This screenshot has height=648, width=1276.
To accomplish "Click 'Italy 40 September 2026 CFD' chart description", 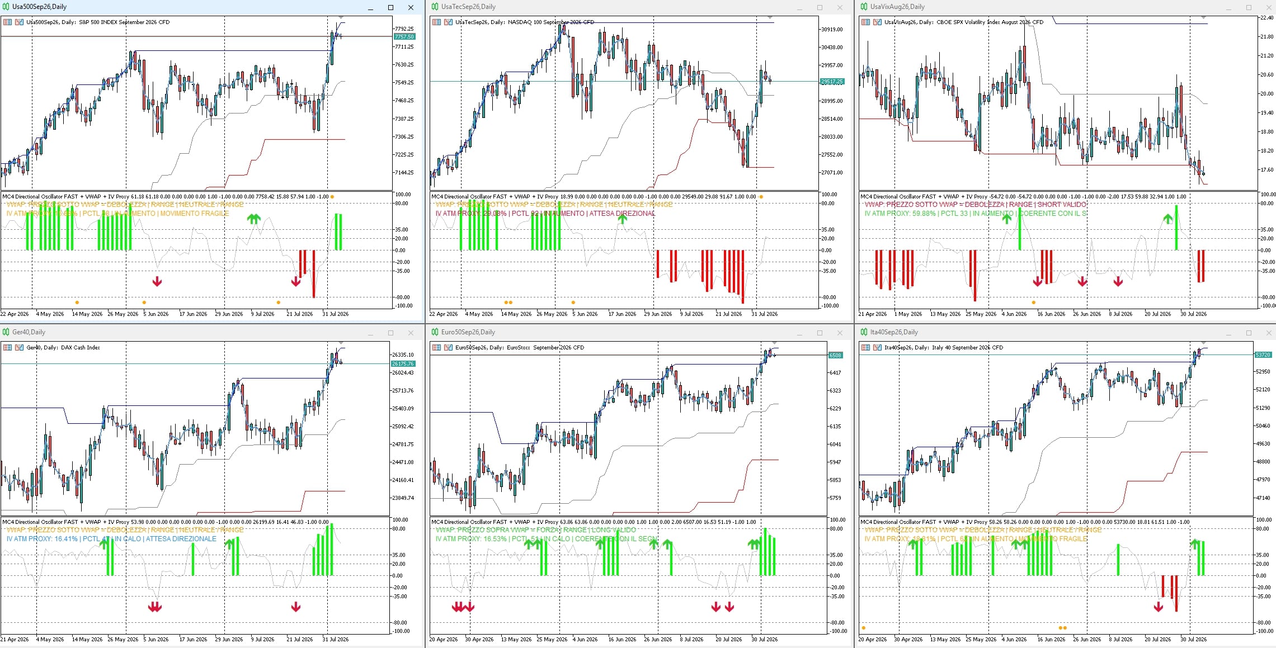I will coord(968,348).
